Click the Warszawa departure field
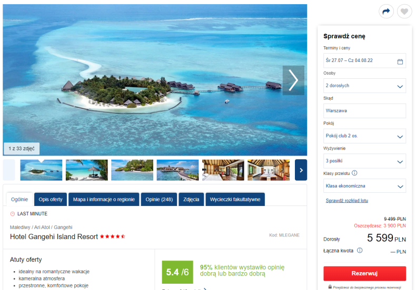The image size is (416, 290). coord(364,111)
